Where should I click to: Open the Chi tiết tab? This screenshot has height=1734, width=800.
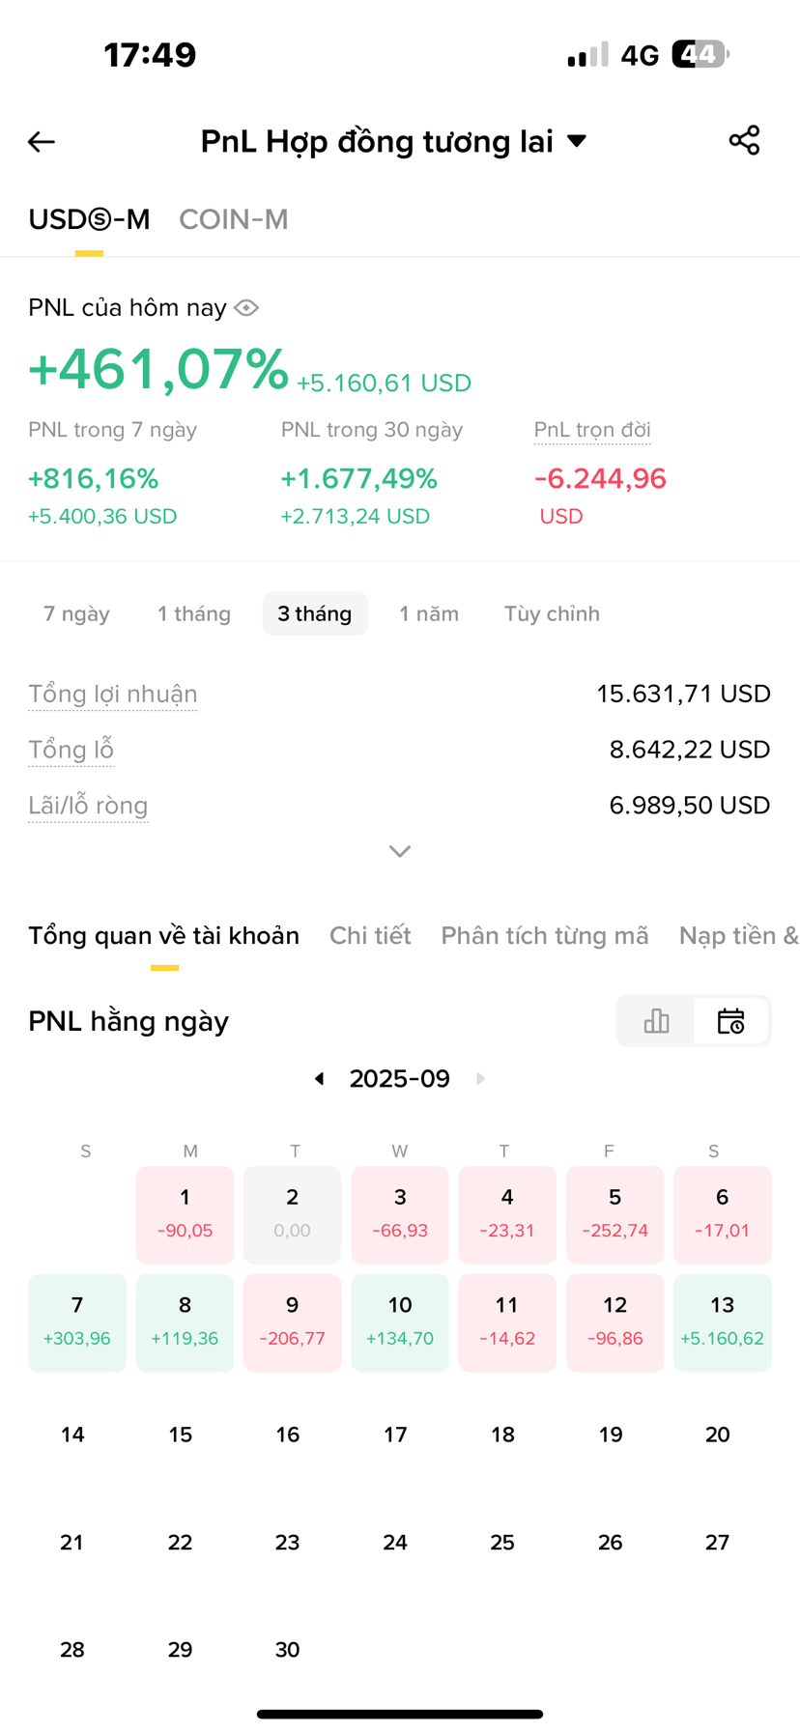pyautogui.click(x=370, y=936)
